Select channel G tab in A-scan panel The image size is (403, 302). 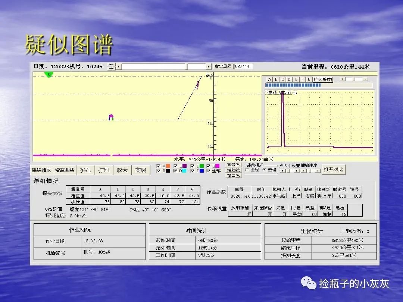coord(309,79)
